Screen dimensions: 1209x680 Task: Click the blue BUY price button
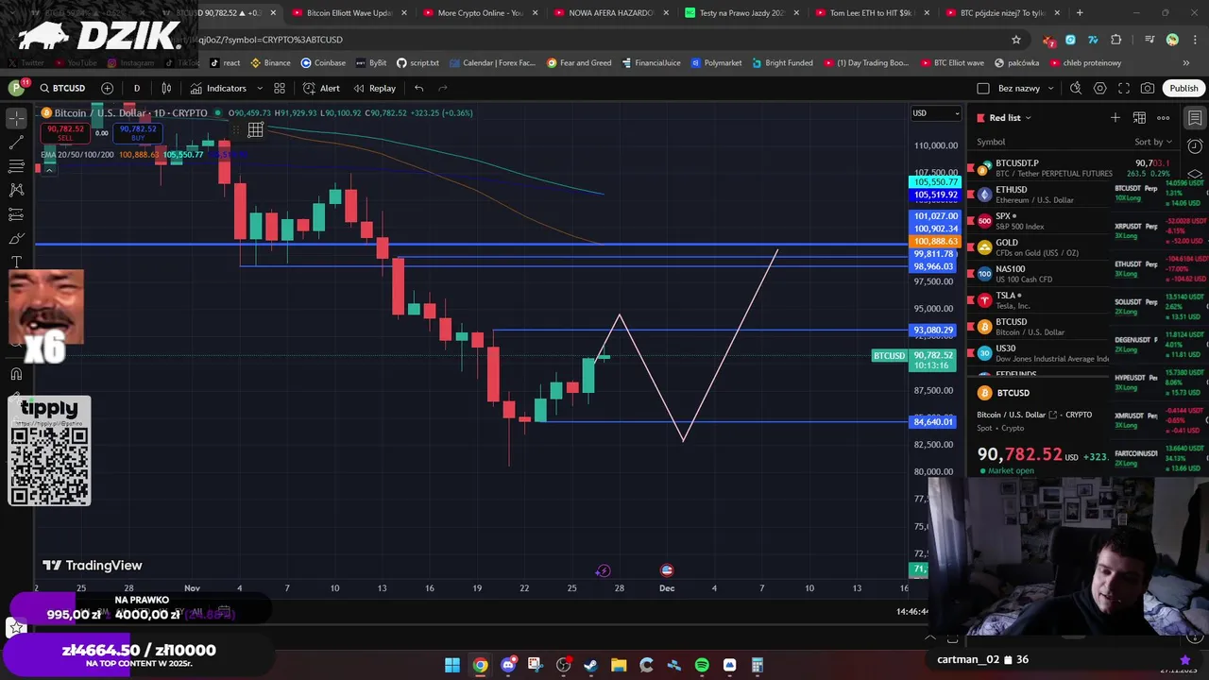tap(138, 132)
